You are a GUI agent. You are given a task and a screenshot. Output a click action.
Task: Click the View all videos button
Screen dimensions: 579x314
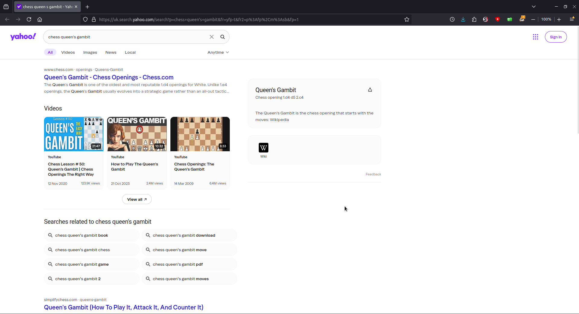[x=137, y=199]
